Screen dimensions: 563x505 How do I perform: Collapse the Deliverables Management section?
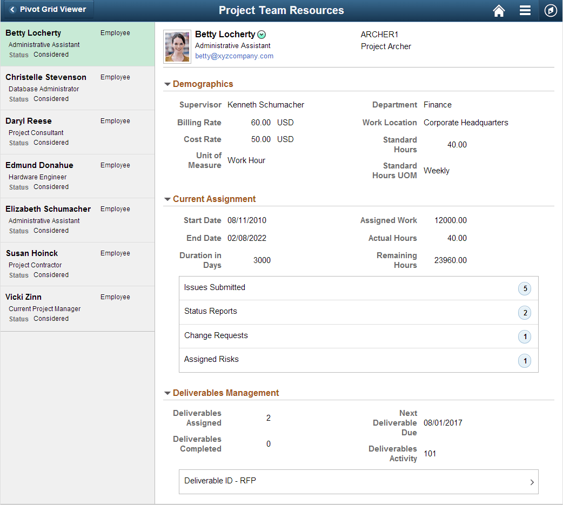[167, 393]
